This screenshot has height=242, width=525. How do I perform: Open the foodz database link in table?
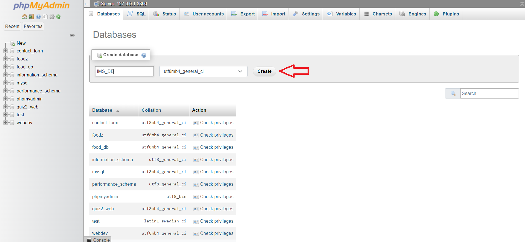pos(98,135)
